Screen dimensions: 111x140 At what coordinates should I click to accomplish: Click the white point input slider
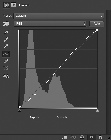tap(97, 111)
